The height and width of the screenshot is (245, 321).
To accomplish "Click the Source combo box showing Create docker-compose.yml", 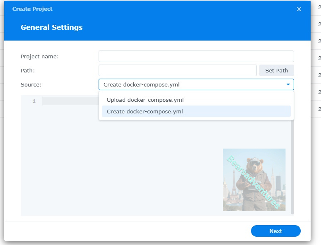I will [x=191, y=84].
